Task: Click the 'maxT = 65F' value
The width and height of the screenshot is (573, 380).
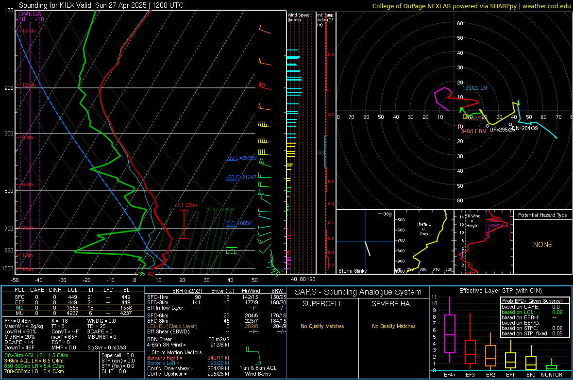Action: (x=64, y=337)
